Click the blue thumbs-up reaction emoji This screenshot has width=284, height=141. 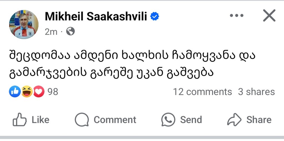coord(15,92)
